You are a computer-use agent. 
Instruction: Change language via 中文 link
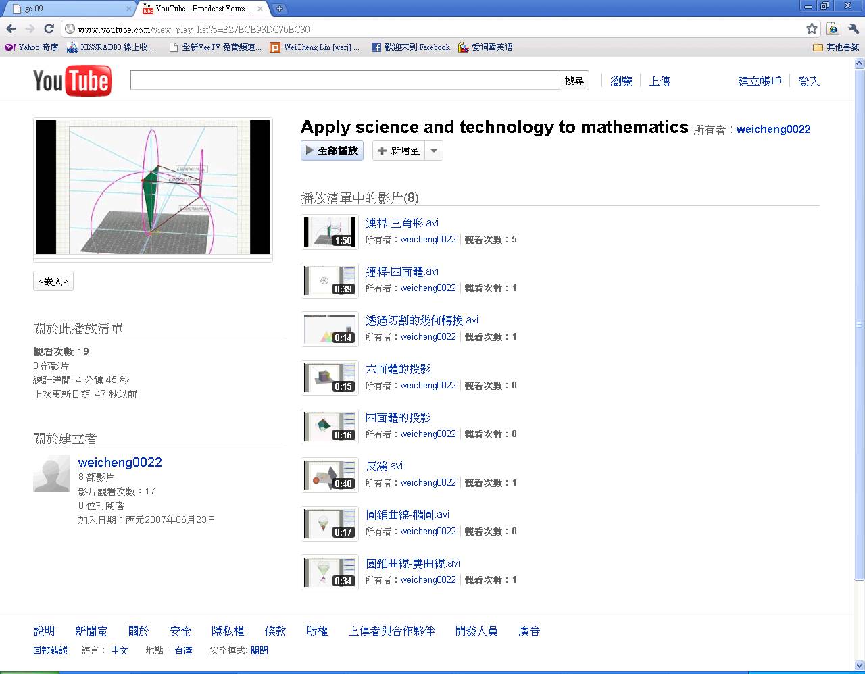[x=120, y=650]
